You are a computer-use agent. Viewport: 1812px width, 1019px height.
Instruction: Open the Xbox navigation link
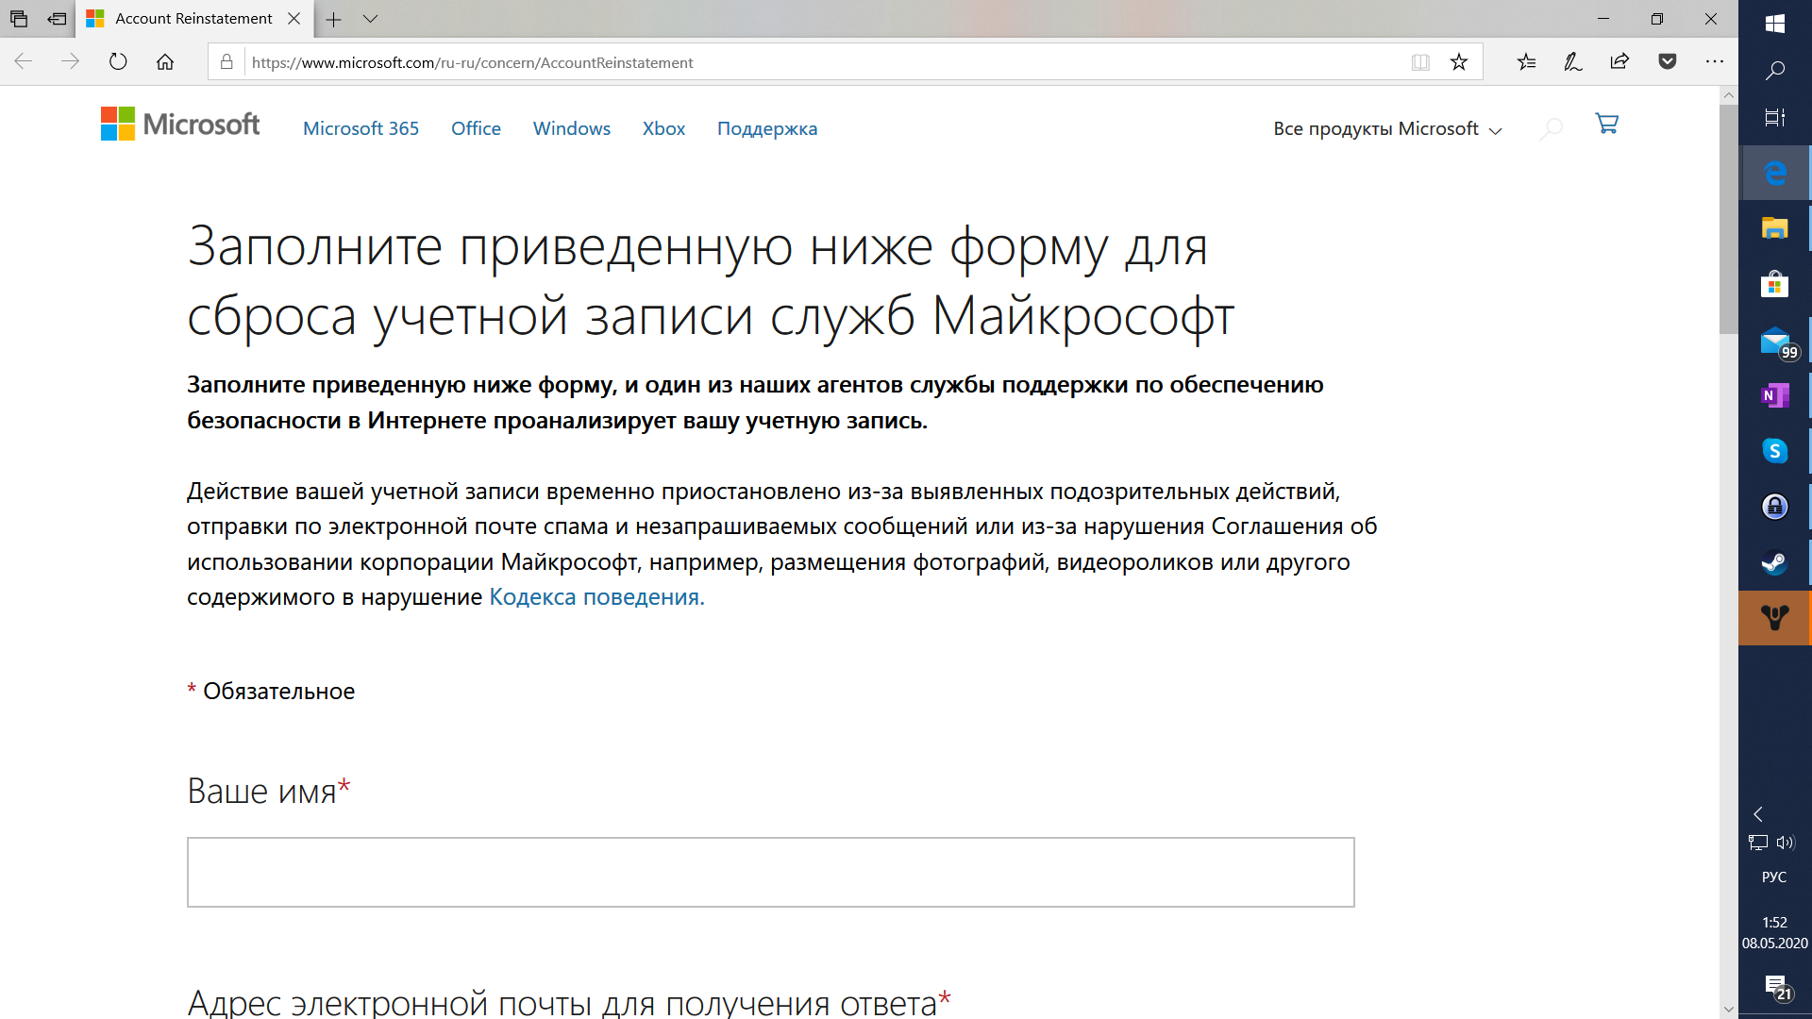point(663,128)
